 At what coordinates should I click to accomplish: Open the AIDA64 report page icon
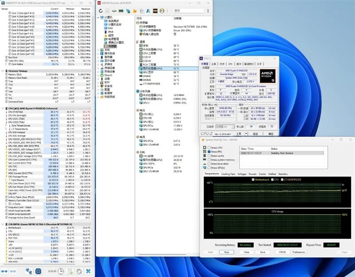tap(107, 11)
